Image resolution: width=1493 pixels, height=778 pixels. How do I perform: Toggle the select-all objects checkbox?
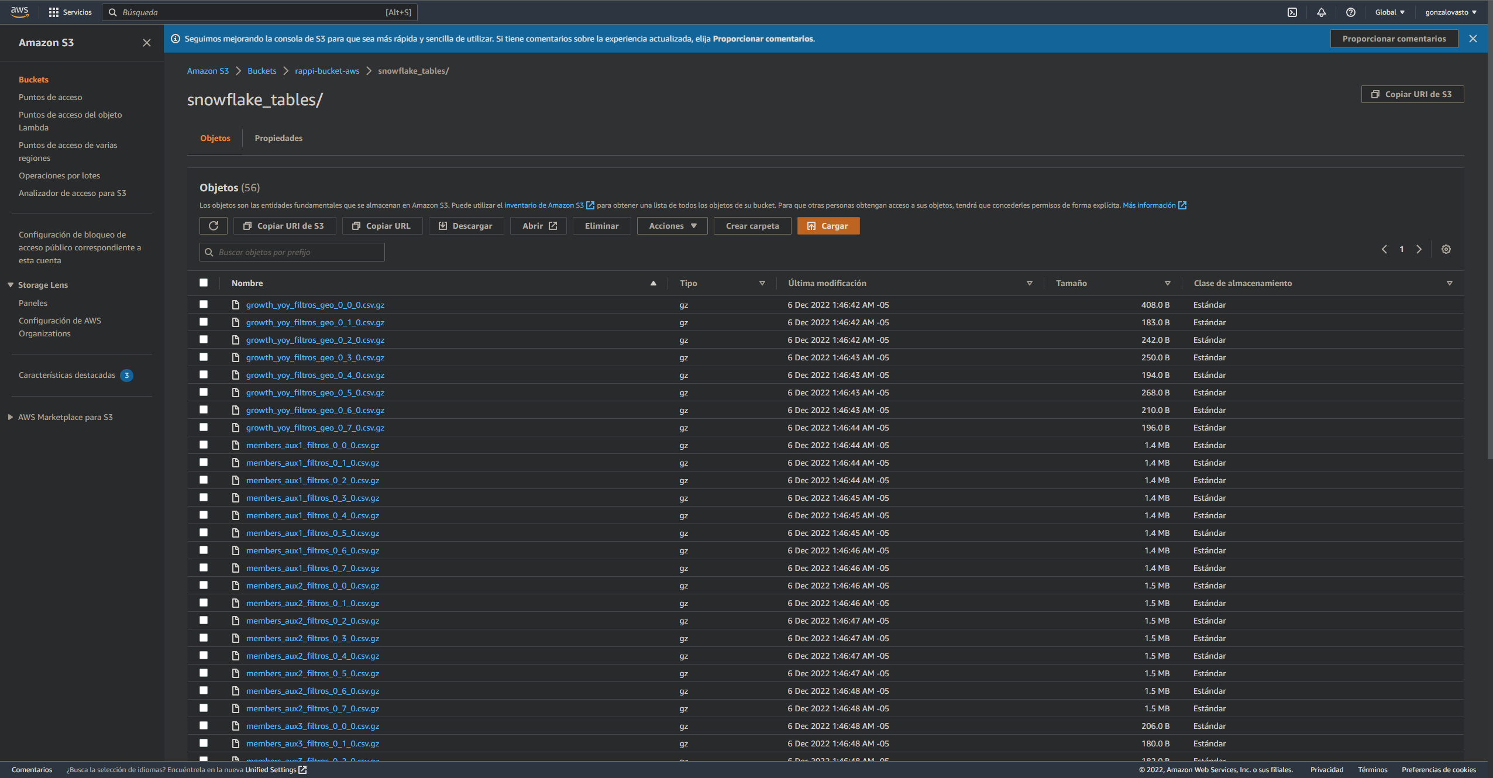click(x=204, y=283)
